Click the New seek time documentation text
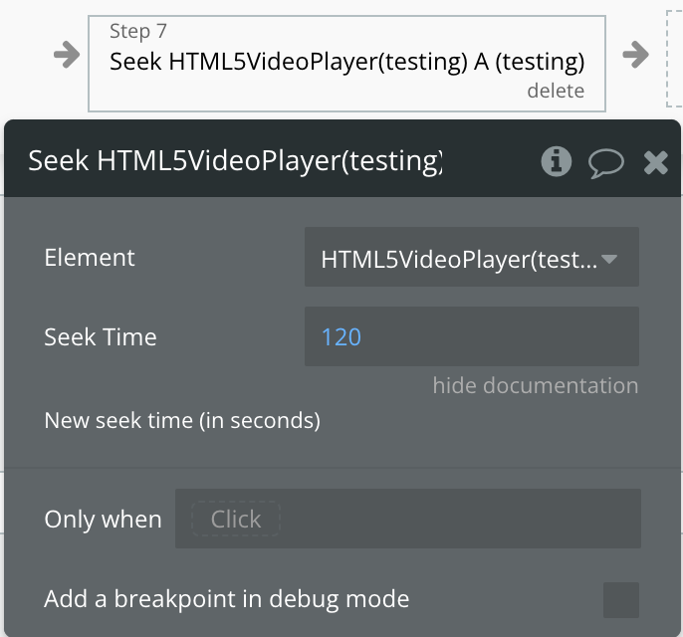The image size is (683, 637). pyautogui.click(x=182, y=421)
